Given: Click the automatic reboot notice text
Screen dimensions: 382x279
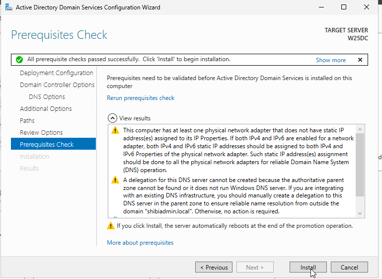Looking at the screenshot, I should [234, 226].
